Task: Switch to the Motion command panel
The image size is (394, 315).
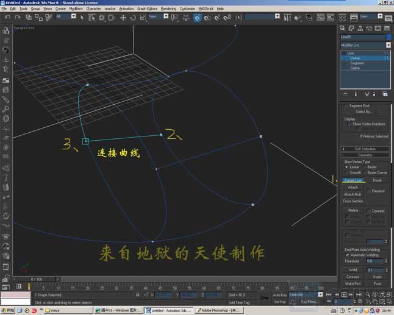Action: coord(369,28)
